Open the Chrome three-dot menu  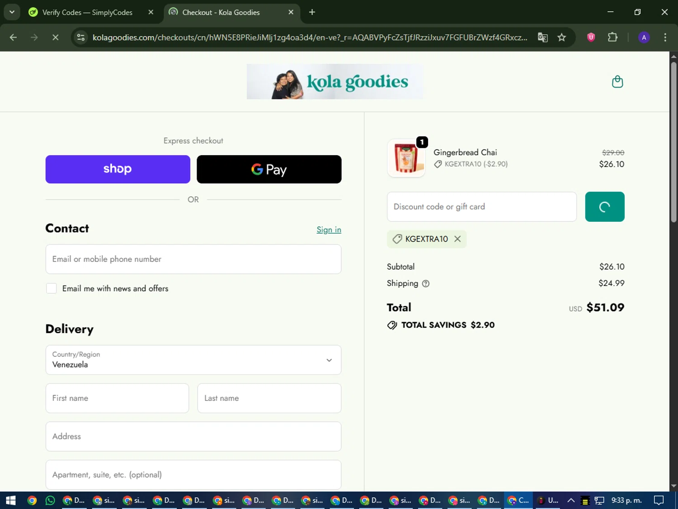(665, 38)
